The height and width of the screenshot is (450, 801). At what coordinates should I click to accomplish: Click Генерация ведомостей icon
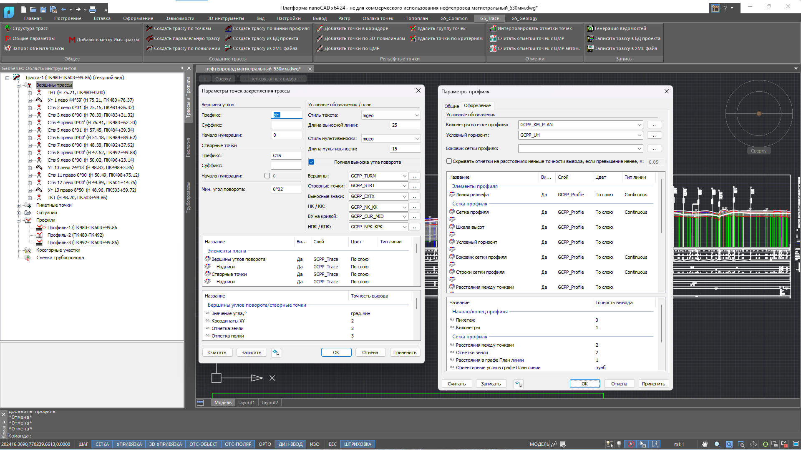tap(590, 28)
